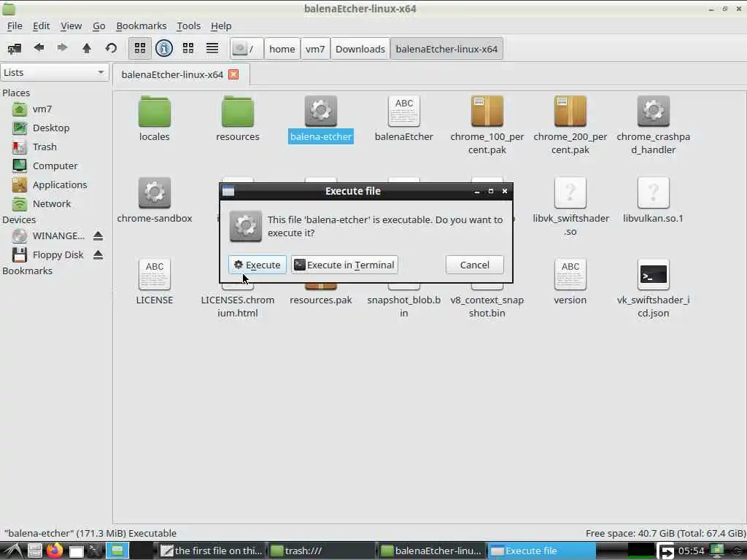This screenshot has width=747, height=560.
Task: Close the balenaEtcher-linux-x64 tab
Action: pyautogui.click(x=233, y=74)
